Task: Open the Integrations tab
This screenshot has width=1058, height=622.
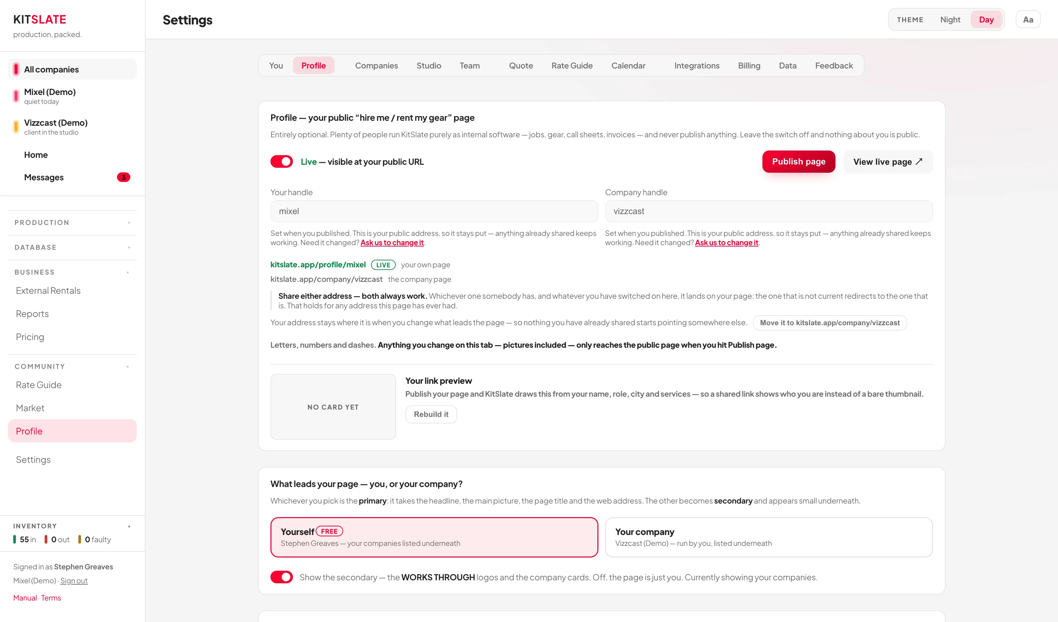Action: point(697,66)
